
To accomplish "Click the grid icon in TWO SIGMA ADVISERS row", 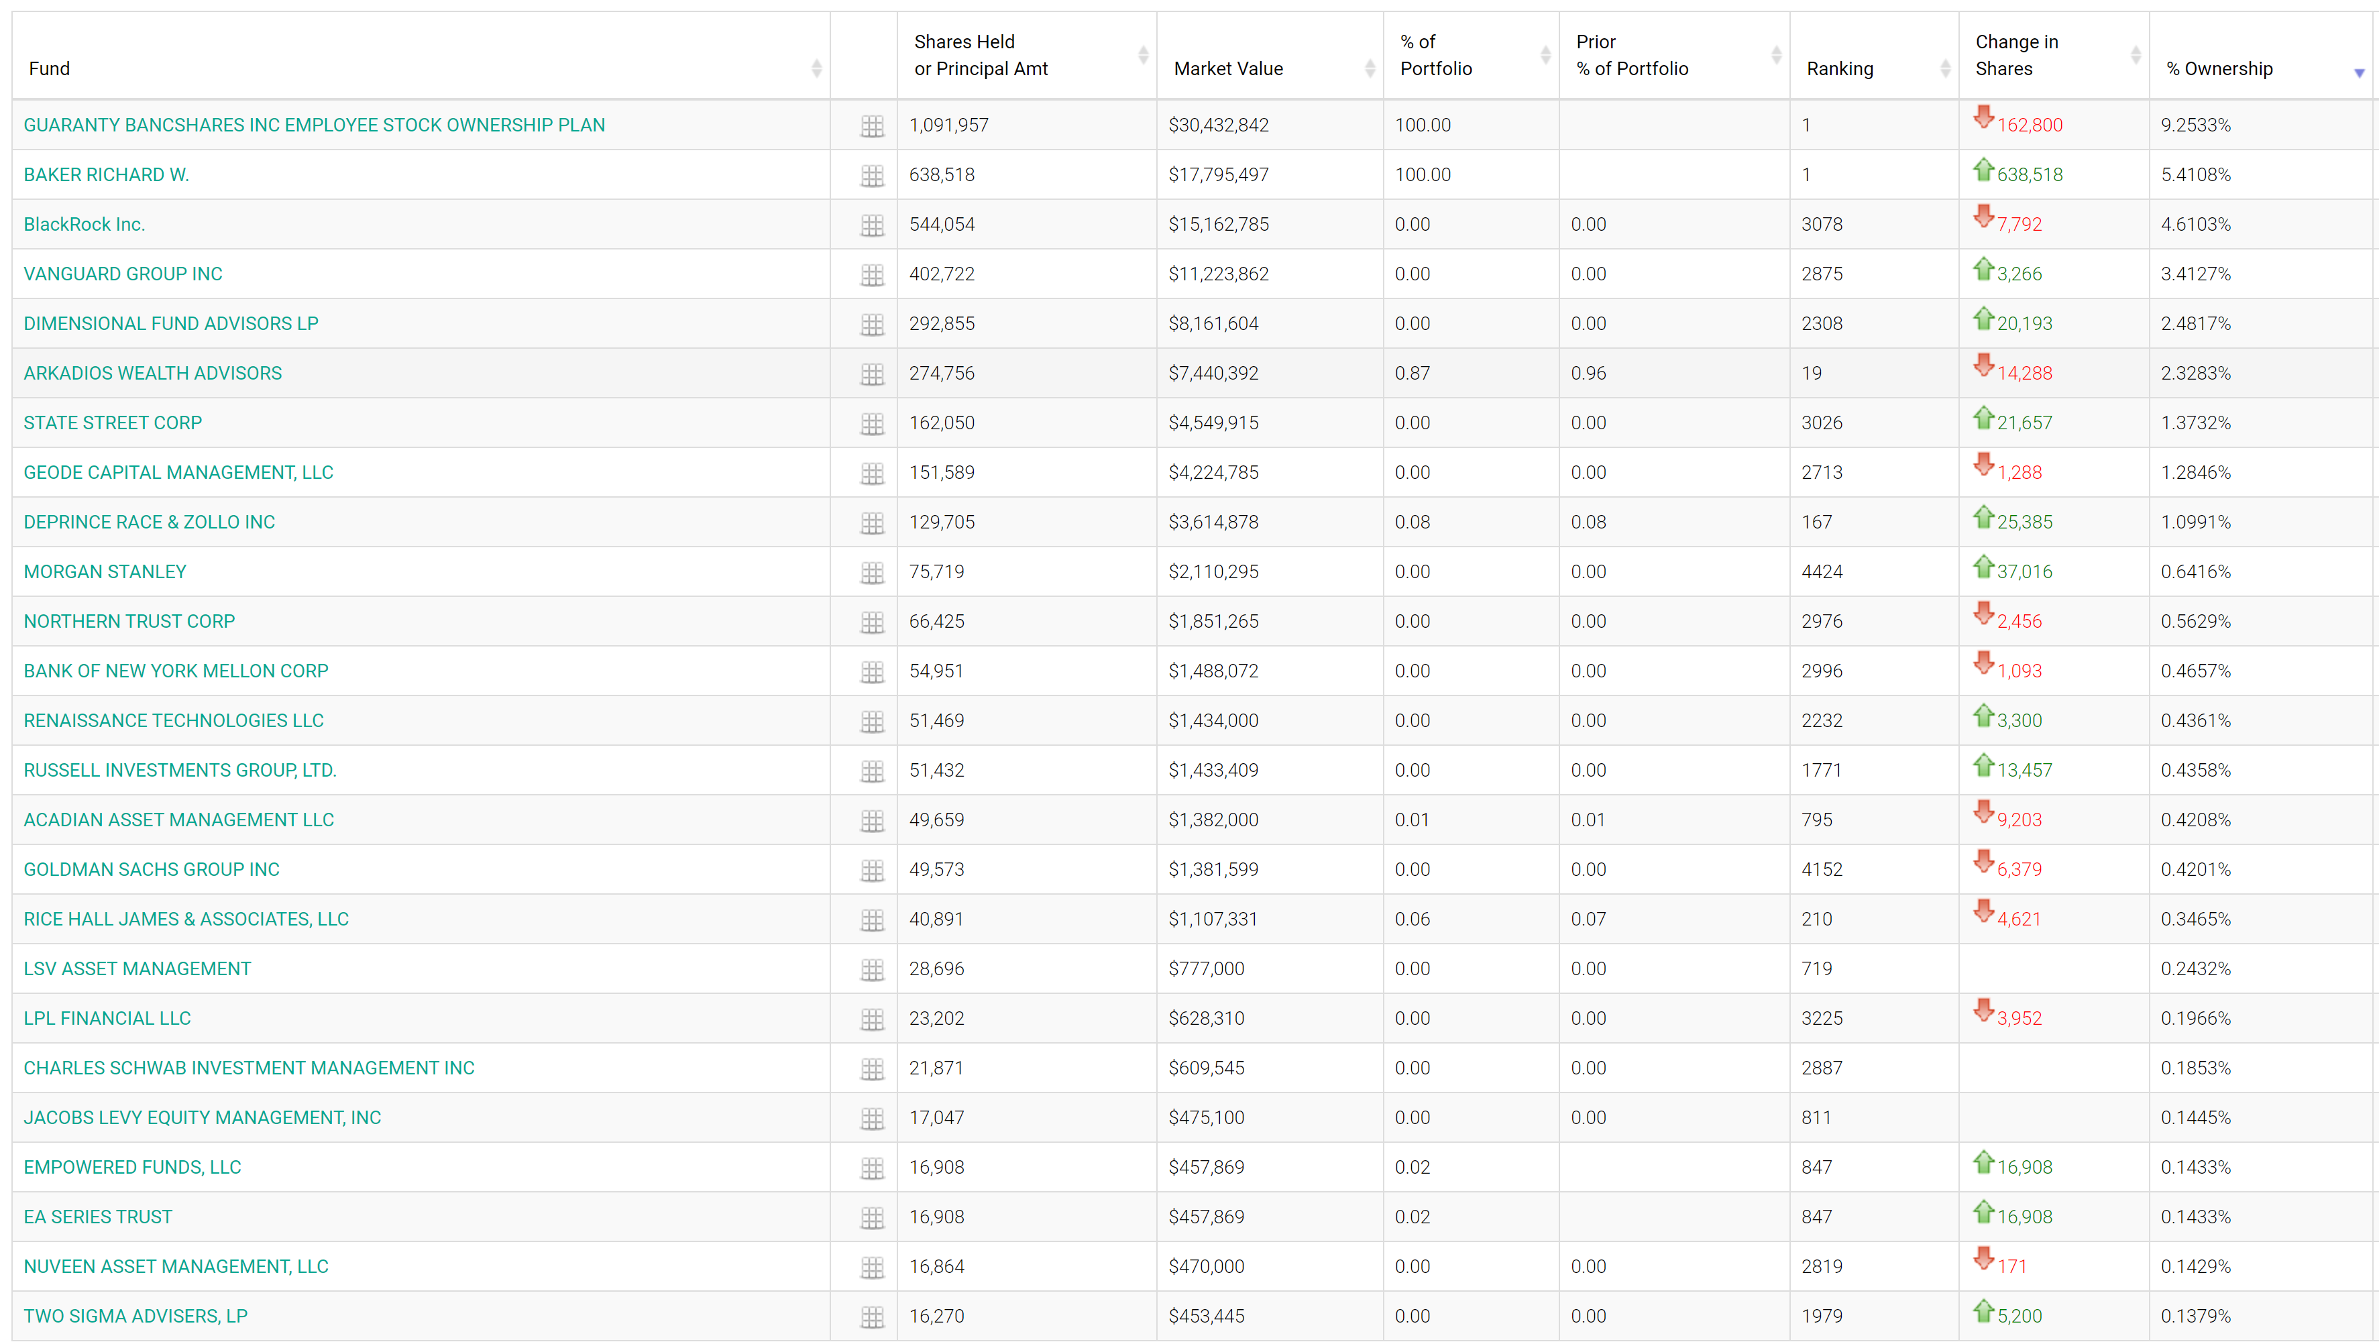I will tap(872, 1317).
